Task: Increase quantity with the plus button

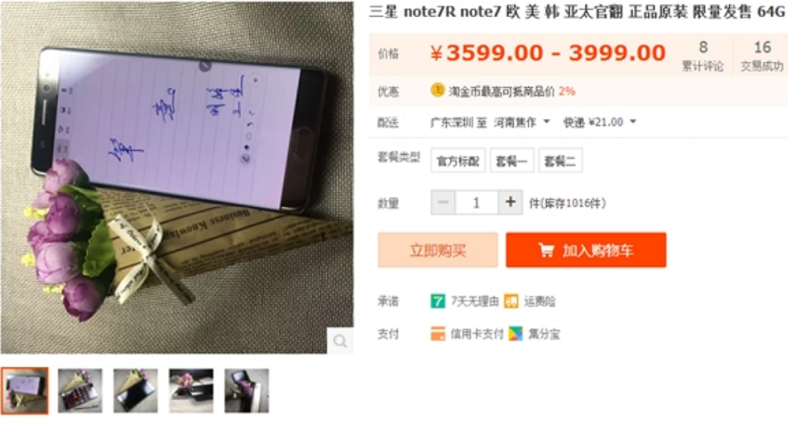Action: (x=510, y=202)
